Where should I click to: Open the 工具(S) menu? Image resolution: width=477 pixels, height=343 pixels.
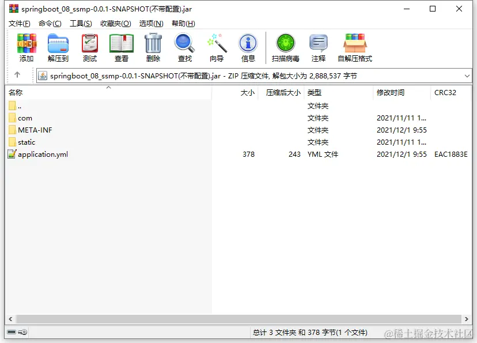tap(79, 23)
